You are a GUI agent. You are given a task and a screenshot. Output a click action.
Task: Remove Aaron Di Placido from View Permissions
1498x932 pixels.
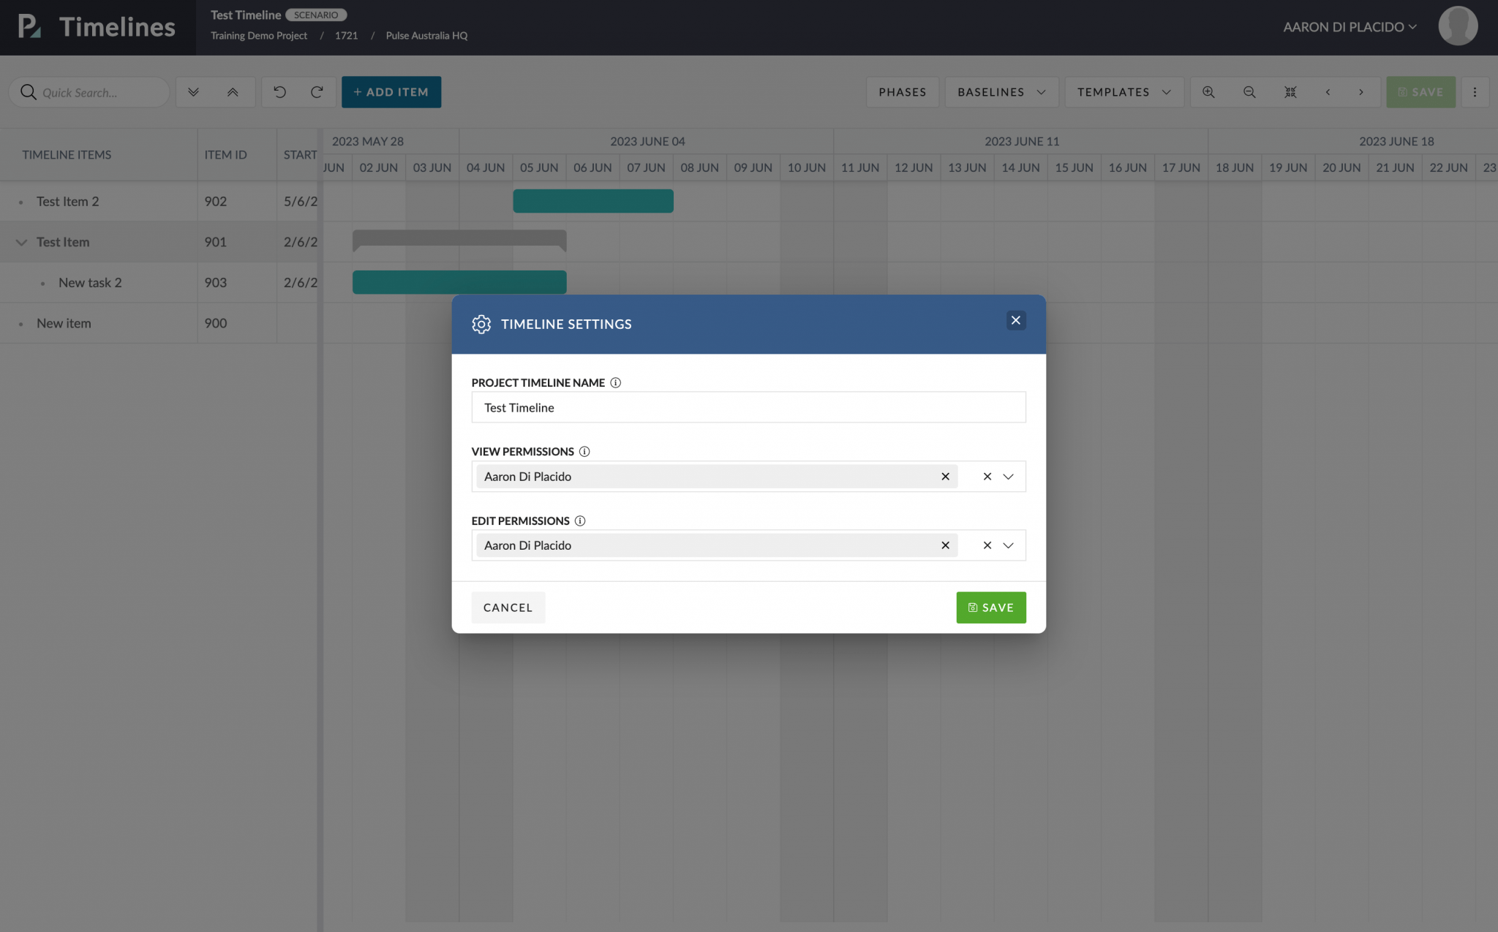[944, 476]
